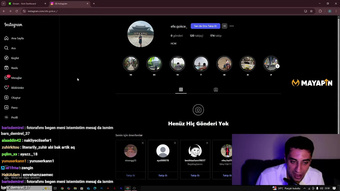Image resolution: width=340 pixels, height=191 pixels.
Task: Open the browser extensions puzzle icon
Action: point(320,11)
